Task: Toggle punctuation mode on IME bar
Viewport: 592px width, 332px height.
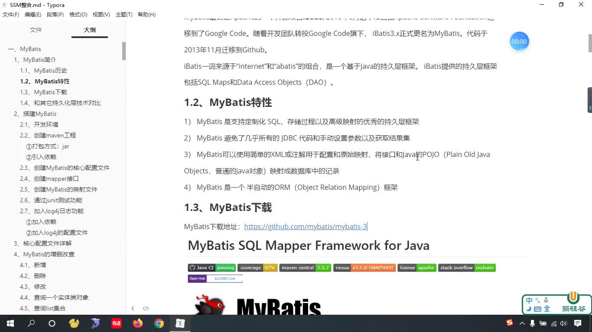Action: point(538,300)
